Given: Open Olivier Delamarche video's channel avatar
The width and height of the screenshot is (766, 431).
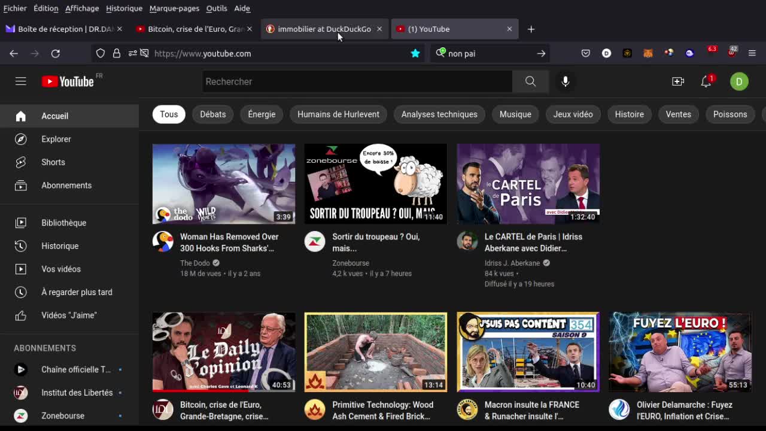Looking at the screenshot, I should (x=619, y=409).
